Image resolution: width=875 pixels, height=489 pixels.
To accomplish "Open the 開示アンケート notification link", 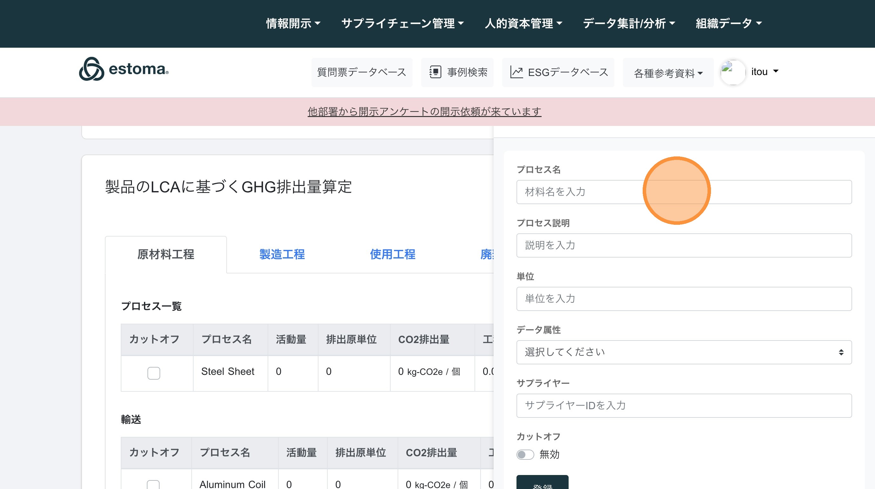I will pos(424,112).
